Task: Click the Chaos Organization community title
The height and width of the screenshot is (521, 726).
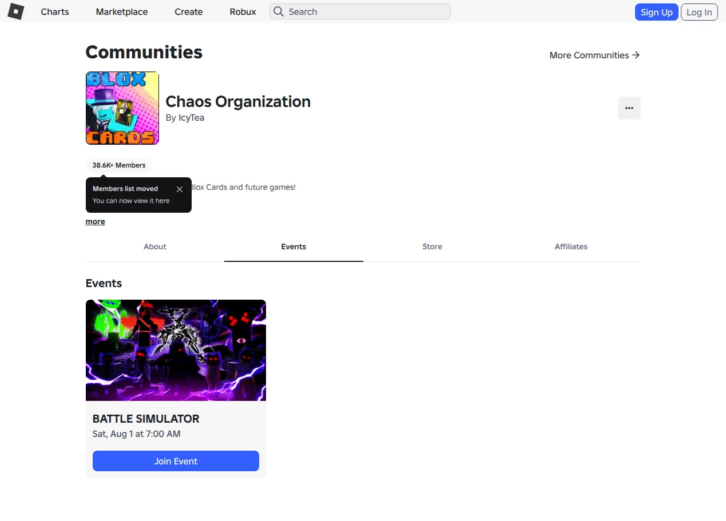Action: pyautogui.click(x=238, y=102)
